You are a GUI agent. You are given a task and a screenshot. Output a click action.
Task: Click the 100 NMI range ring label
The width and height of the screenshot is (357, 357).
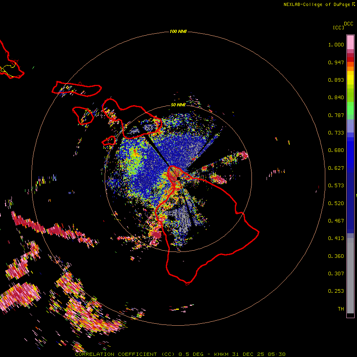pyautogui.click(x=178, y=31)
